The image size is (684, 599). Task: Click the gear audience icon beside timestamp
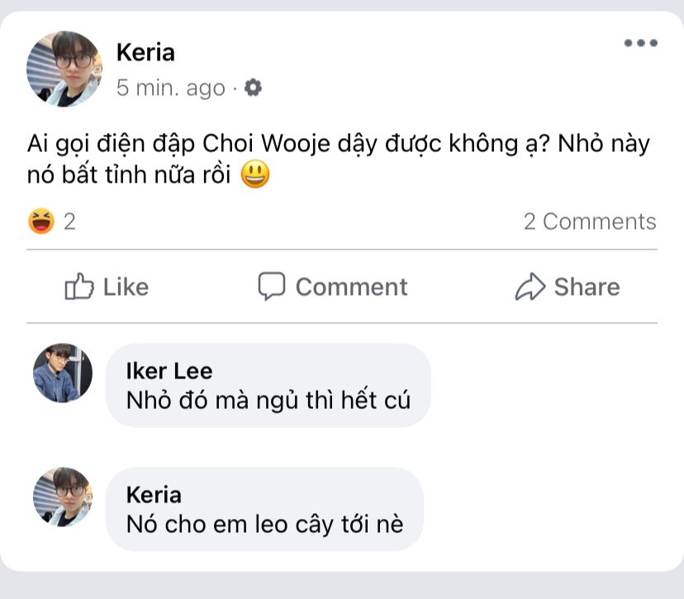coord(254,87)
